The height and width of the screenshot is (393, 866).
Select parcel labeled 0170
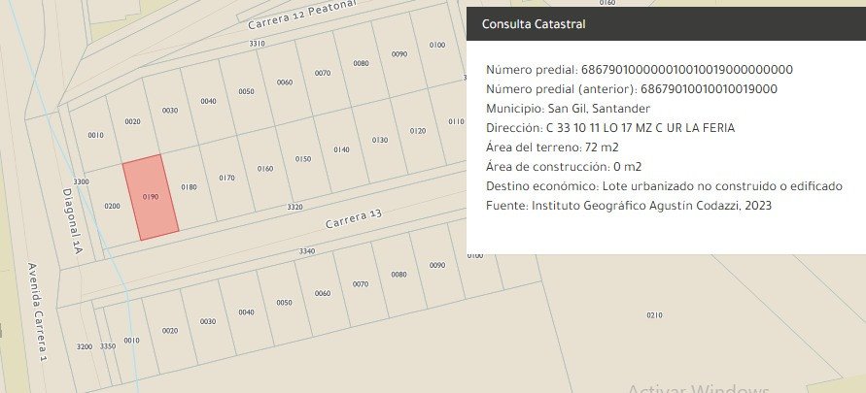pyautogui.click(x=227, y=178)
